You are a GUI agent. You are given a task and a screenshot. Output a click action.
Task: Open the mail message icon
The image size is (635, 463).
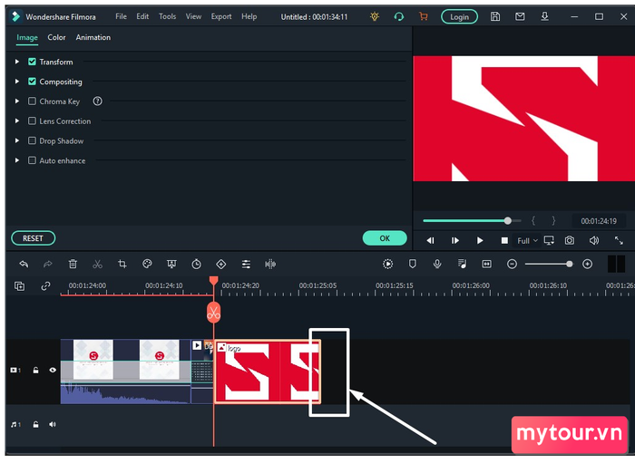point(520,16)
